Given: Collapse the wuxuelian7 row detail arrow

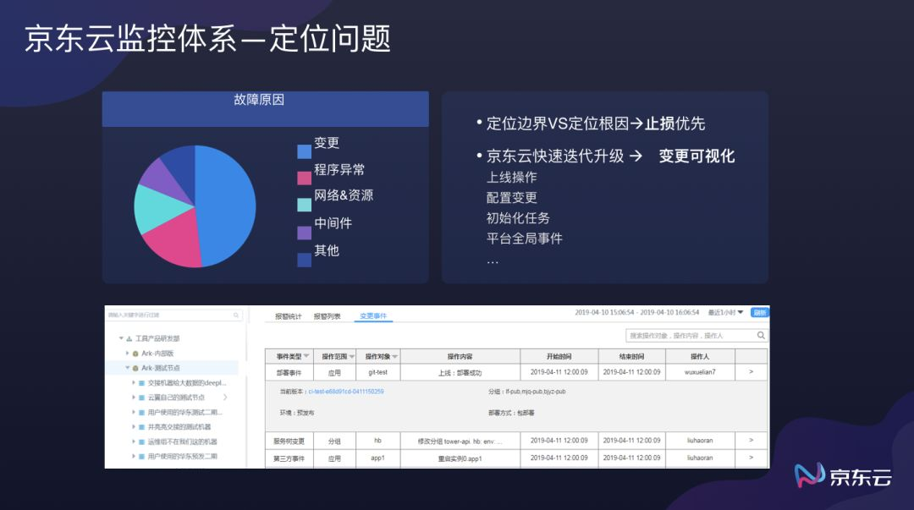Looking at the screenshot, I should 751,372.
